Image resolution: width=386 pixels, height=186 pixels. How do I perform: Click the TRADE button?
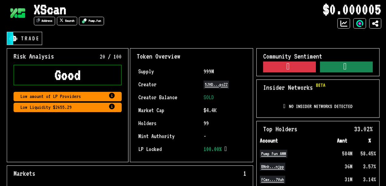pyautogui.click(x=24, y=39)
